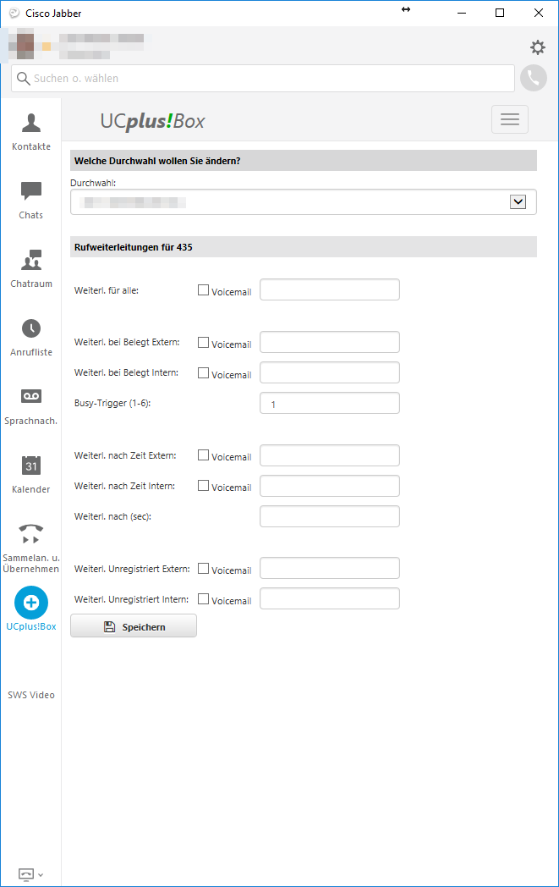
Task: Expand the Durchwahl dropdown arrow
Action: point(518,202)
